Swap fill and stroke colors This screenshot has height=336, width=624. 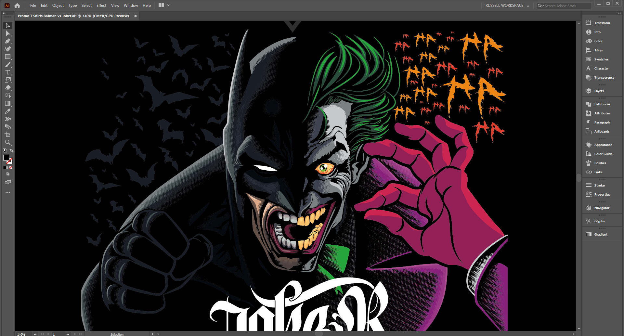coord(12,150)
